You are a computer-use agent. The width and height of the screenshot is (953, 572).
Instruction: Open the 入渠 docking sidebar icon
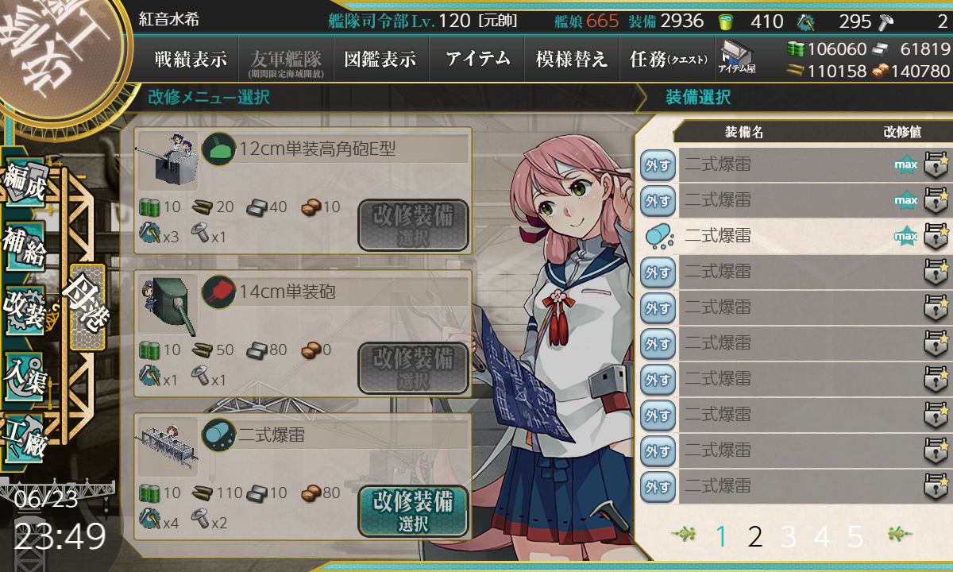pos(24,374)
